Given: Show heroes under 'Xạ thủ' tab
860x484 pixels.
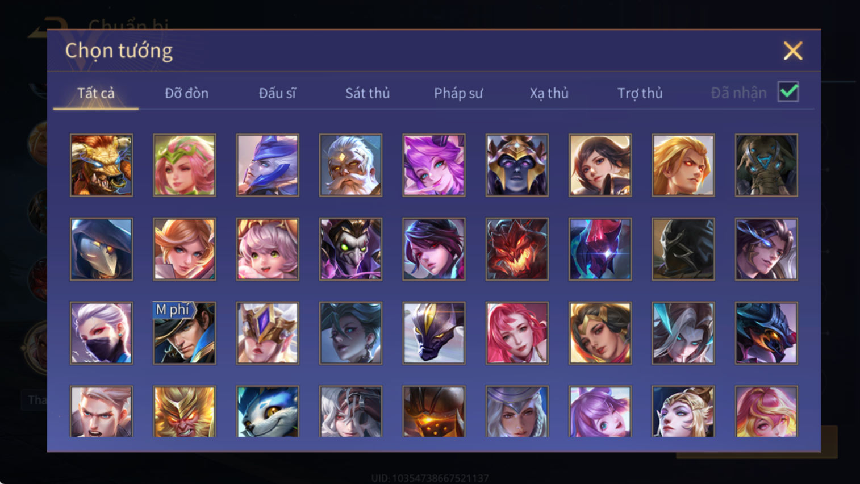Looking at the screenshot, I should 549,93.
